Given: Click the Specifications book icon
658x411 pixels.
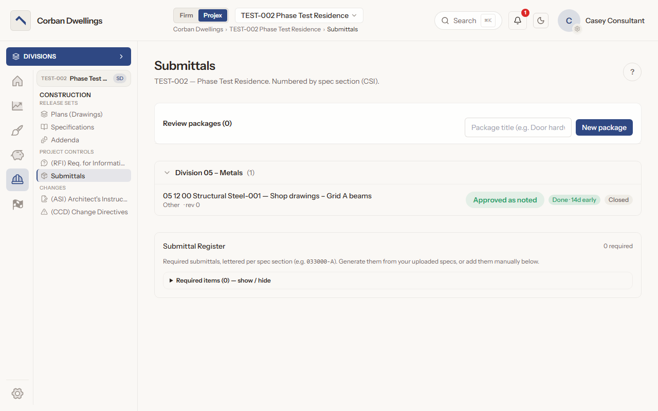Looking at the screenshot, I should click(x=44, y=127).
